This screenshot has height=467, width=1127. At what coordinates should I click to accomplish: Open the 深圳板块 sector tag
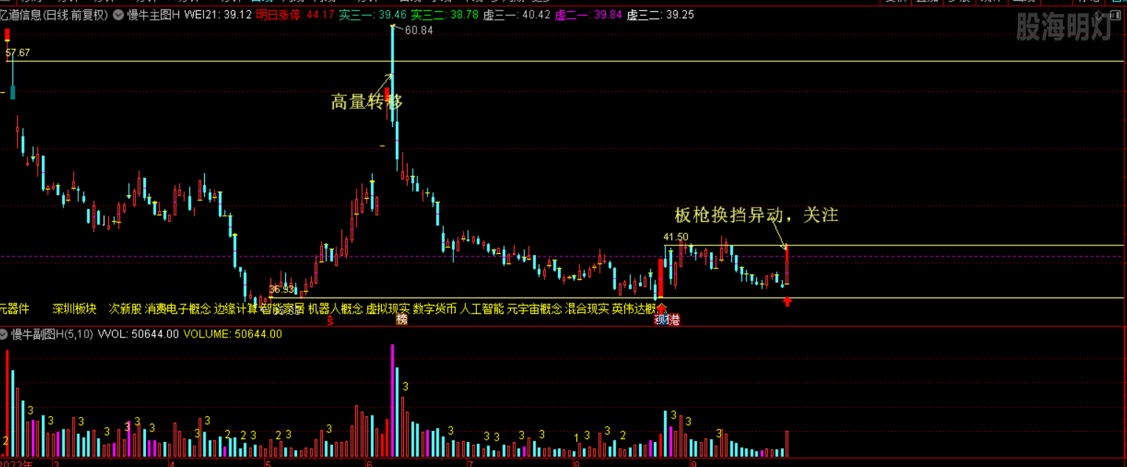[74, 308]
